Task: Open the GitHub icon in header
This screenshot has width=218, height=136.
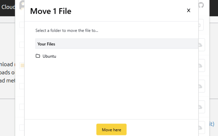Action: (x=201, y=5)
